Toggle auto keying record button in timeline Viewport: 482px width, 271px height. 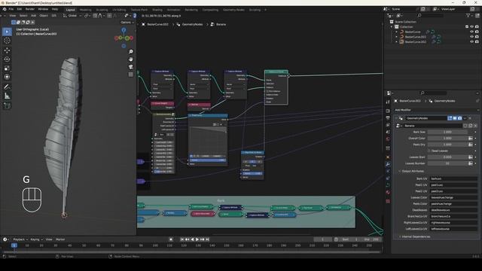pos(171,239)
